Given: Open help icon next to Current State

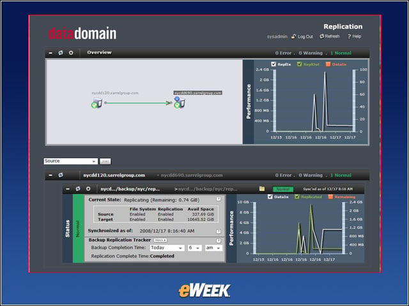Looking at the screenshot, I should pos(219,199).
